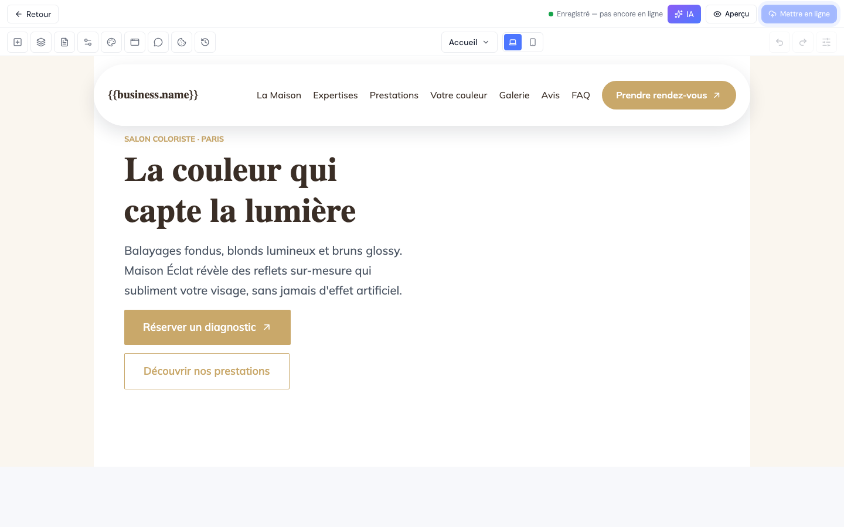Image resolution: width=844 pixels, height=527 pixels.
Task: Open the pages document icon
Action: (64, 42)
